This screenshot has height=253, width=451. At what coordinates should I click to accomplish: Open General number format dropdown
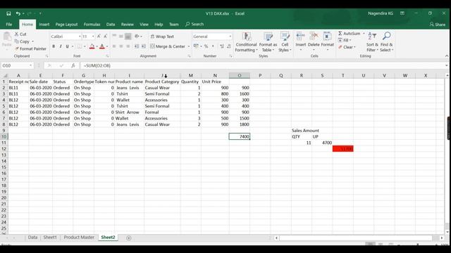click(x=230, y=37)
